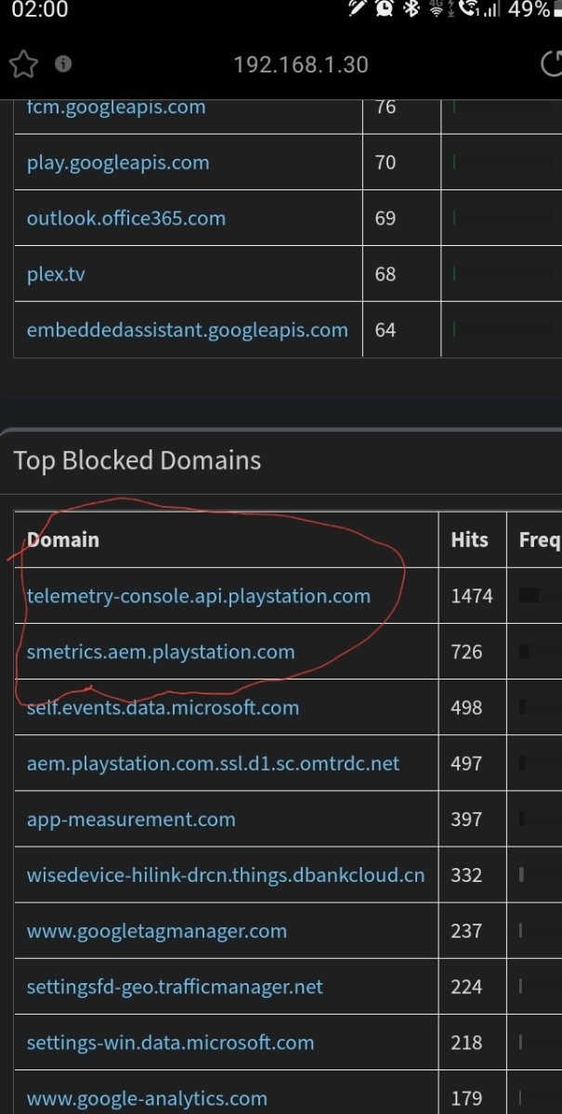This screenshot has width=562, height=1114.
Task: Open plex.tv domain link
Action: [x=56, y=274]
